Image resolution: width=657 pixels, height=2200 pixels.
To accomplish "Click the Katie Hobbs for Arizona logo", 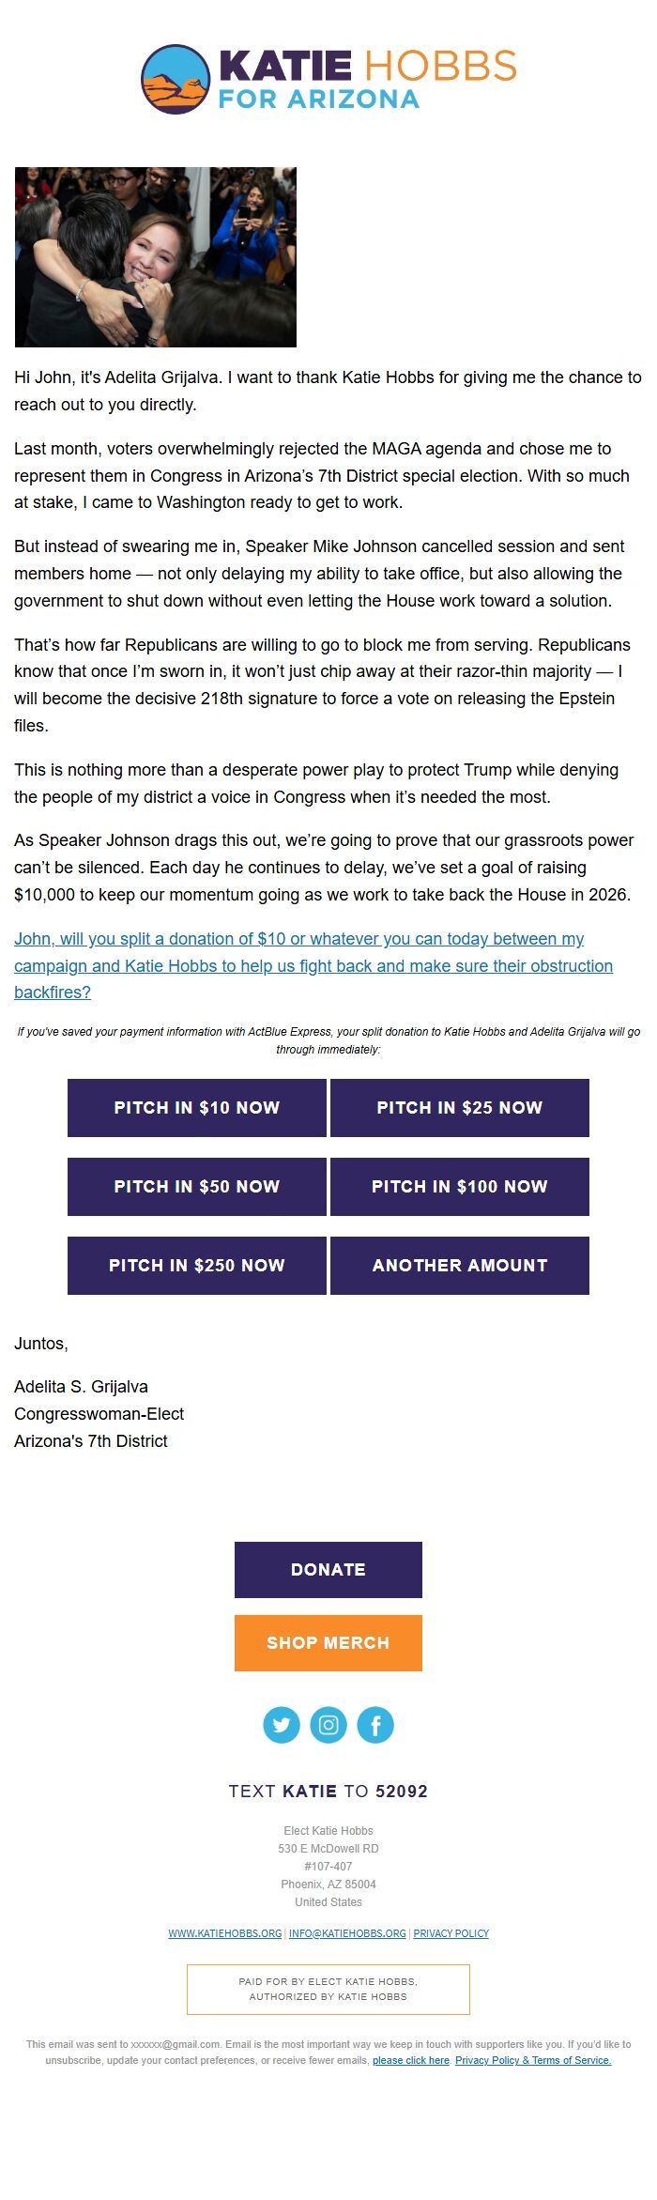I will (328, 80).
